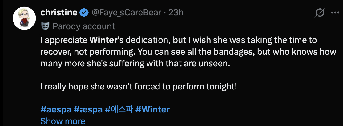Image resolution: width=343 pixels, height=126 pixels.
Task: Follow the #æspa hashtag
Action: click(x=88, y=109)
